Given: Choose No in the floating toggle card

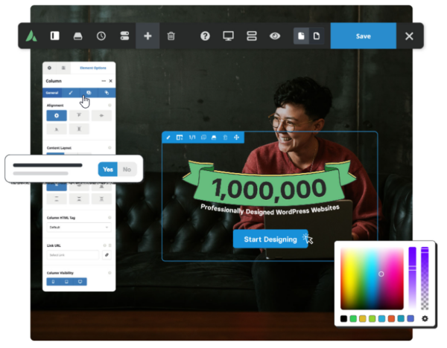Looking at the screenshot, I should (127, 170).
